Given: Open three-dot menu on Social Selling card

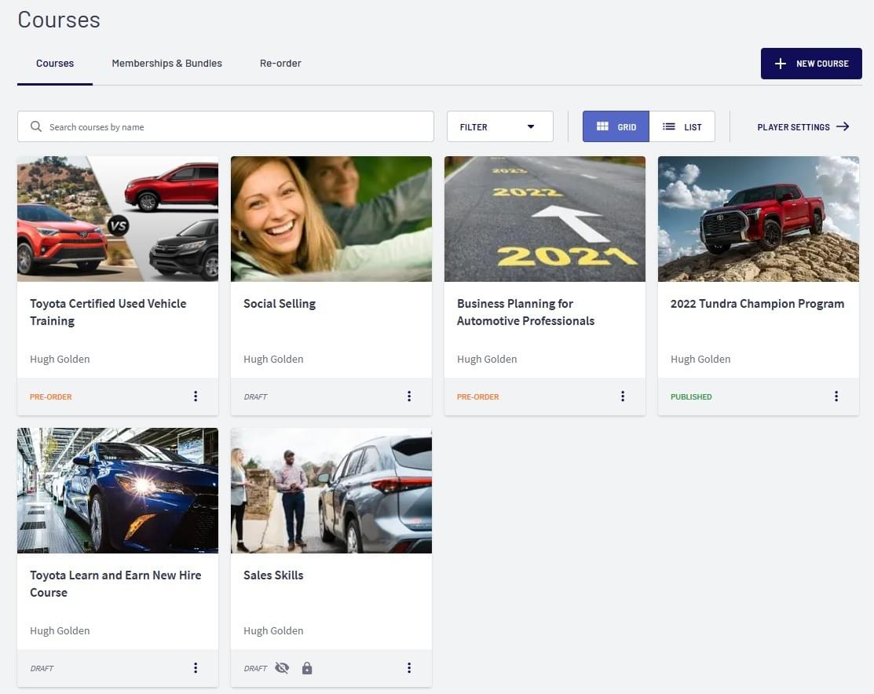Looking at the screenshot, I should [409, 396].
